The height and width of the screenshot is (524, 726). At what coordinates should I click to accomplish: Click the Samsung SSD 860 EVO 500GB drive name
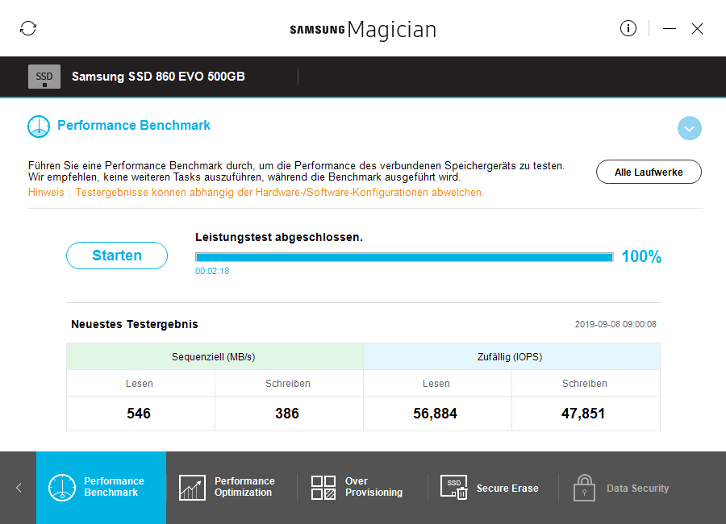coord(158,77)
